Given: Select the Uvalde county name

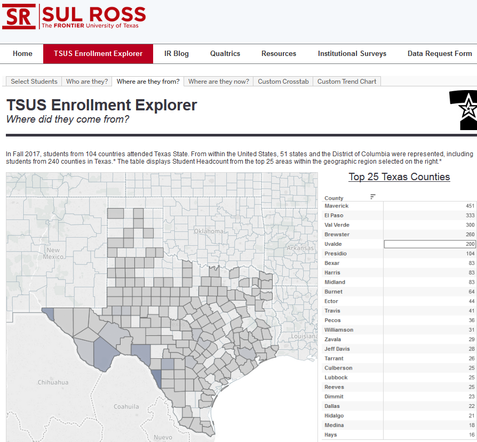Looking at the screenshot, I should (333, 244).
